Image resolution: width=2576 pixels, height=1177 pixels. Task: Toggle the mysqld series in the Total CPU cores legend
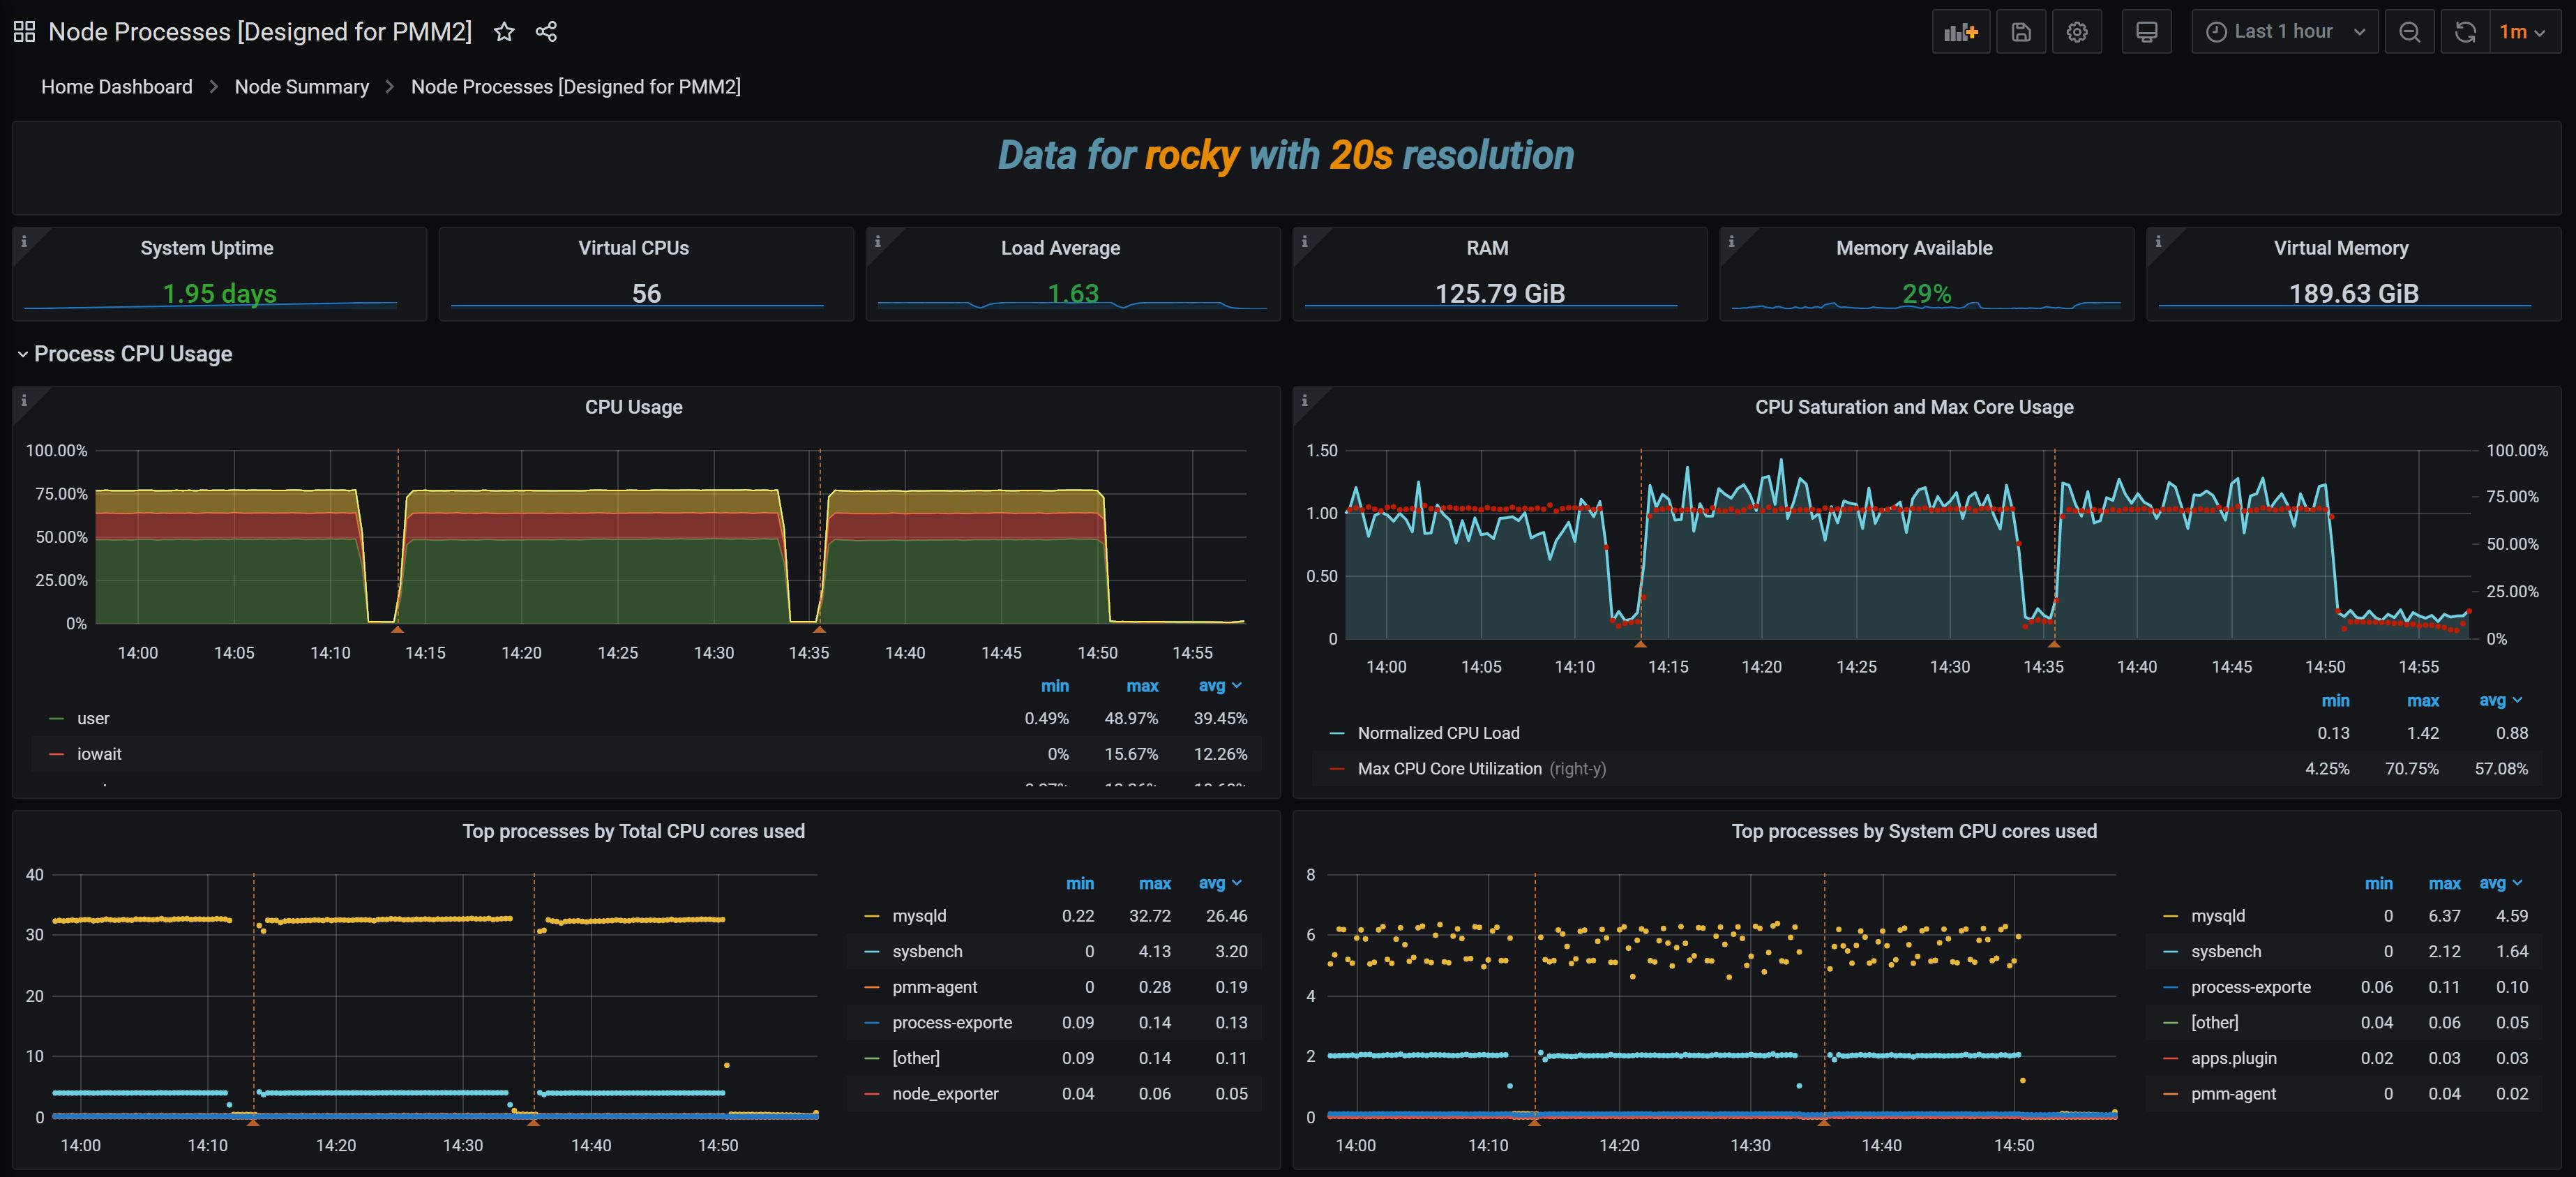pyautogui.click(x=919, y=916)
